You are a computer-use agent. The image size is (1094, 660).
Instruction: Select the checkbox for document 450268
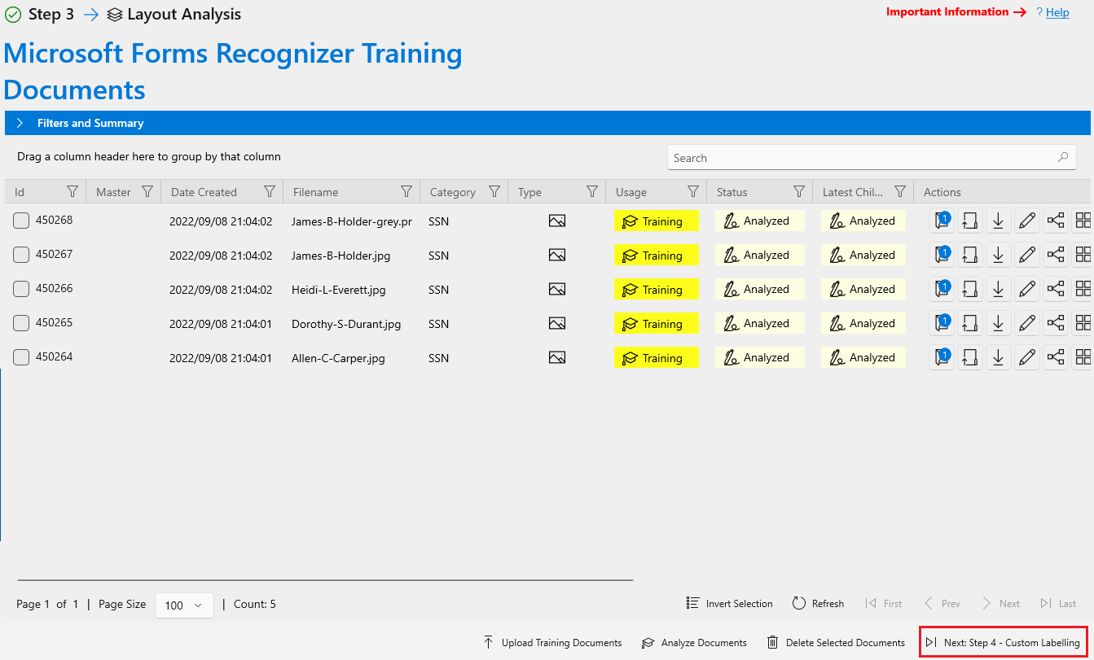(21, 221)
